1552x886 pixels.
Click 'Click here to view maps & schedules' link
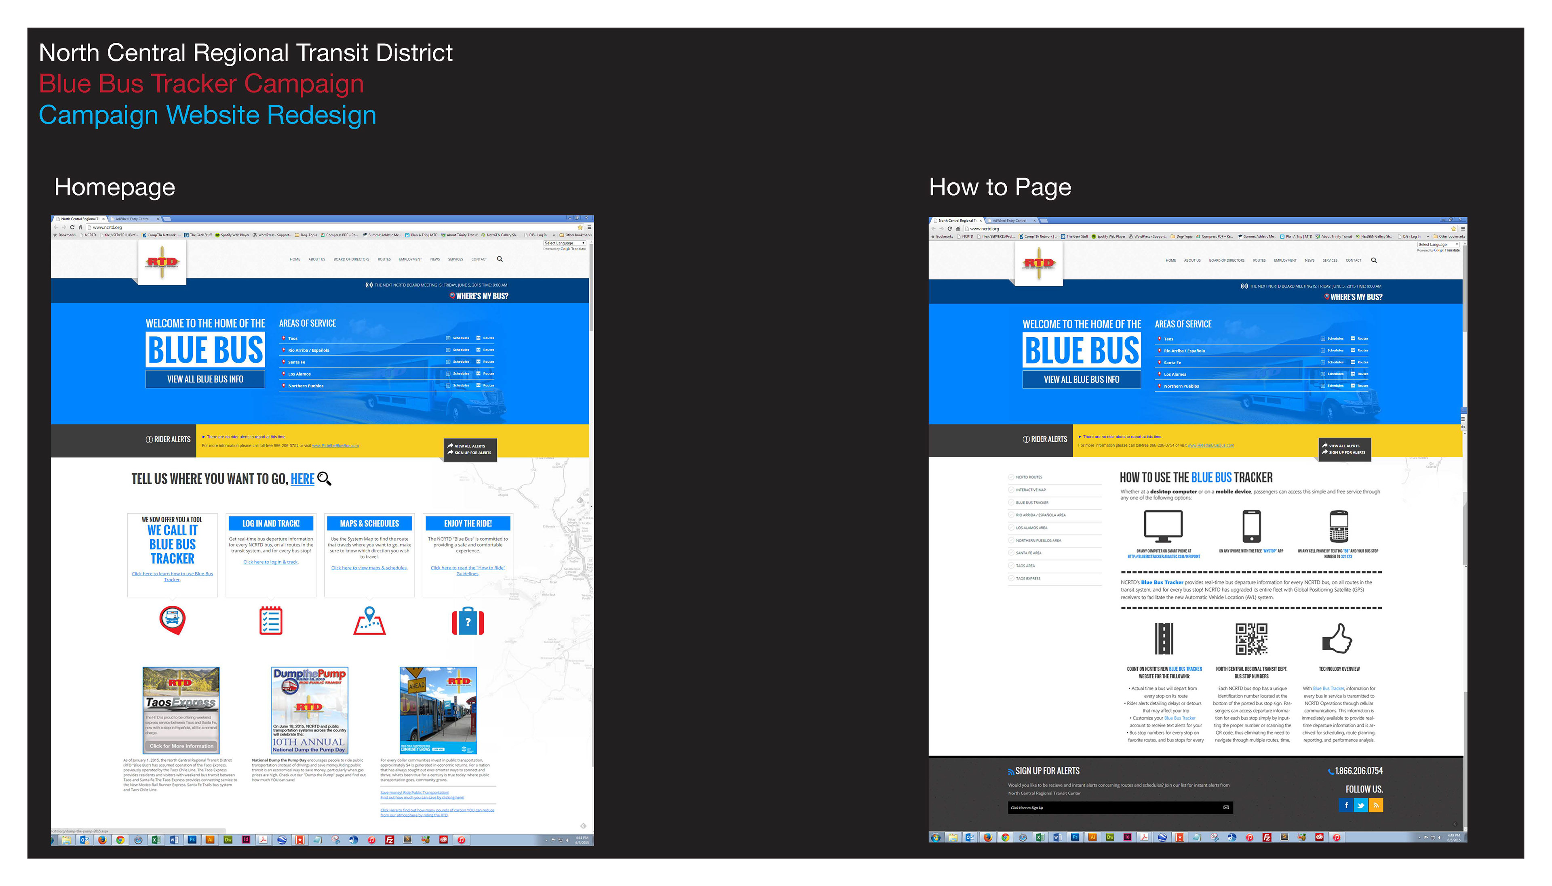coord(369,568)
